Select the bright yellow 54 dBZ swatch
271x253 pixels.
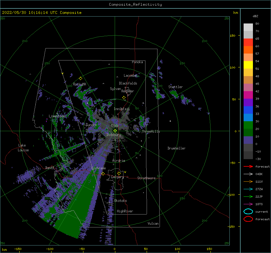(248, 65)
